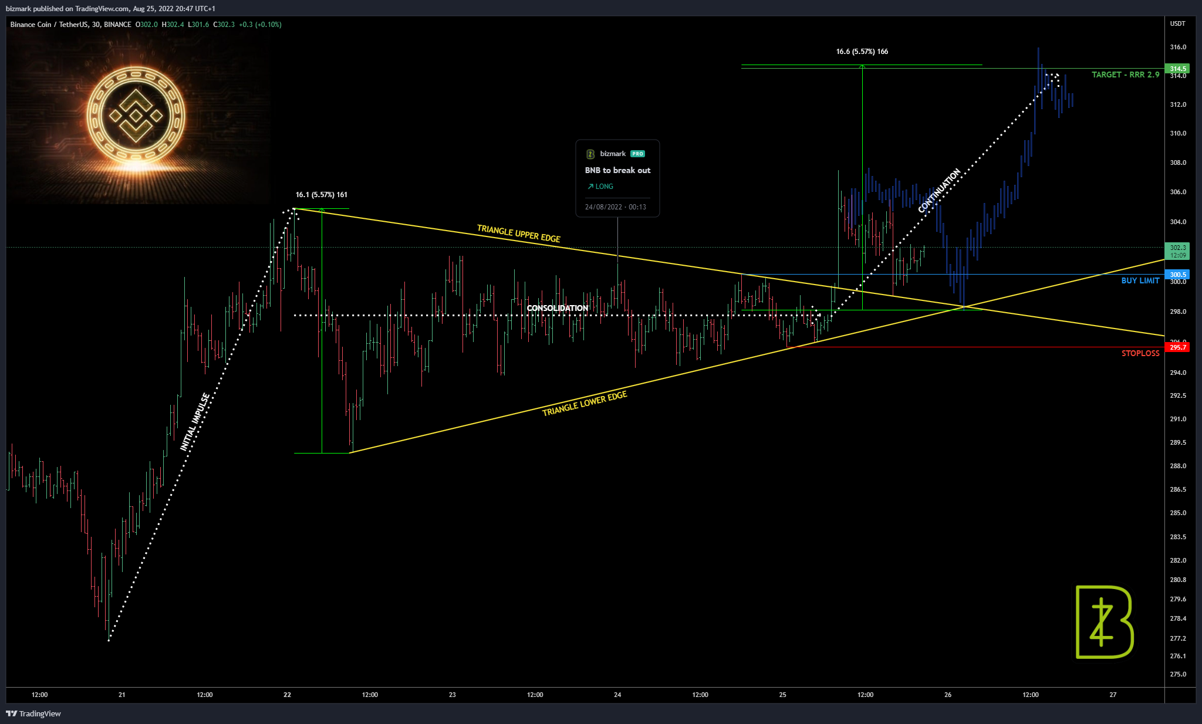Viewport: 1202px width, 724px height.
Task: Click the 'bizmark published on TradingView.com' header text
Action: click(68, 9)
